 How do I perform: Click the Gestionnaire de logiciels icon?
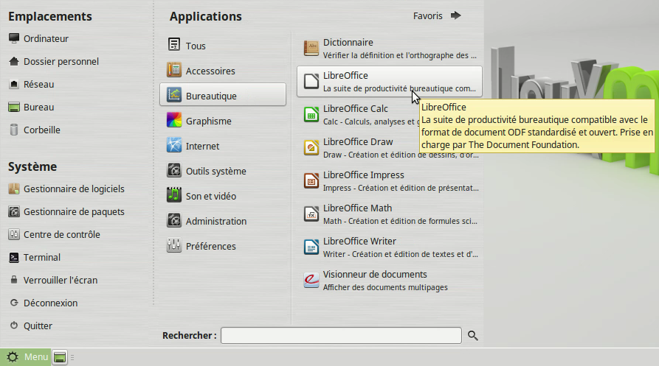pos(14,189)
